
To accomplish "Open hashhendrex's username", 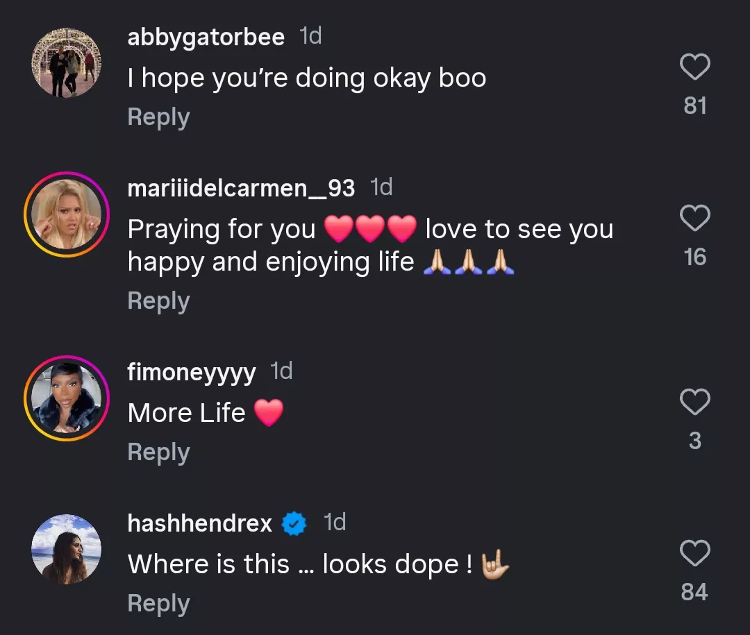I will tap(200, 523).
